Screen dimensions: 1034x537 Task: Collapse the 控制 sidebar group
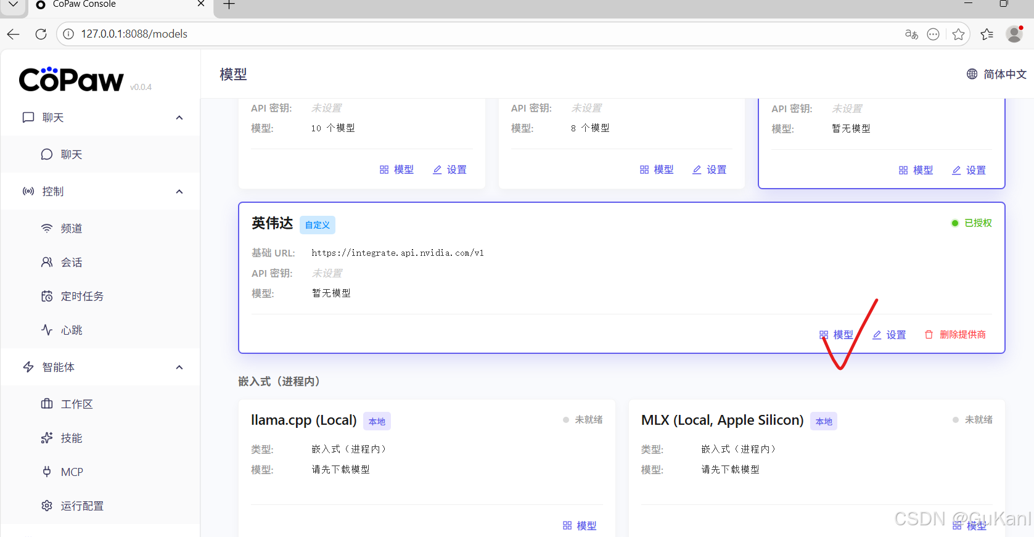point(179,192)
